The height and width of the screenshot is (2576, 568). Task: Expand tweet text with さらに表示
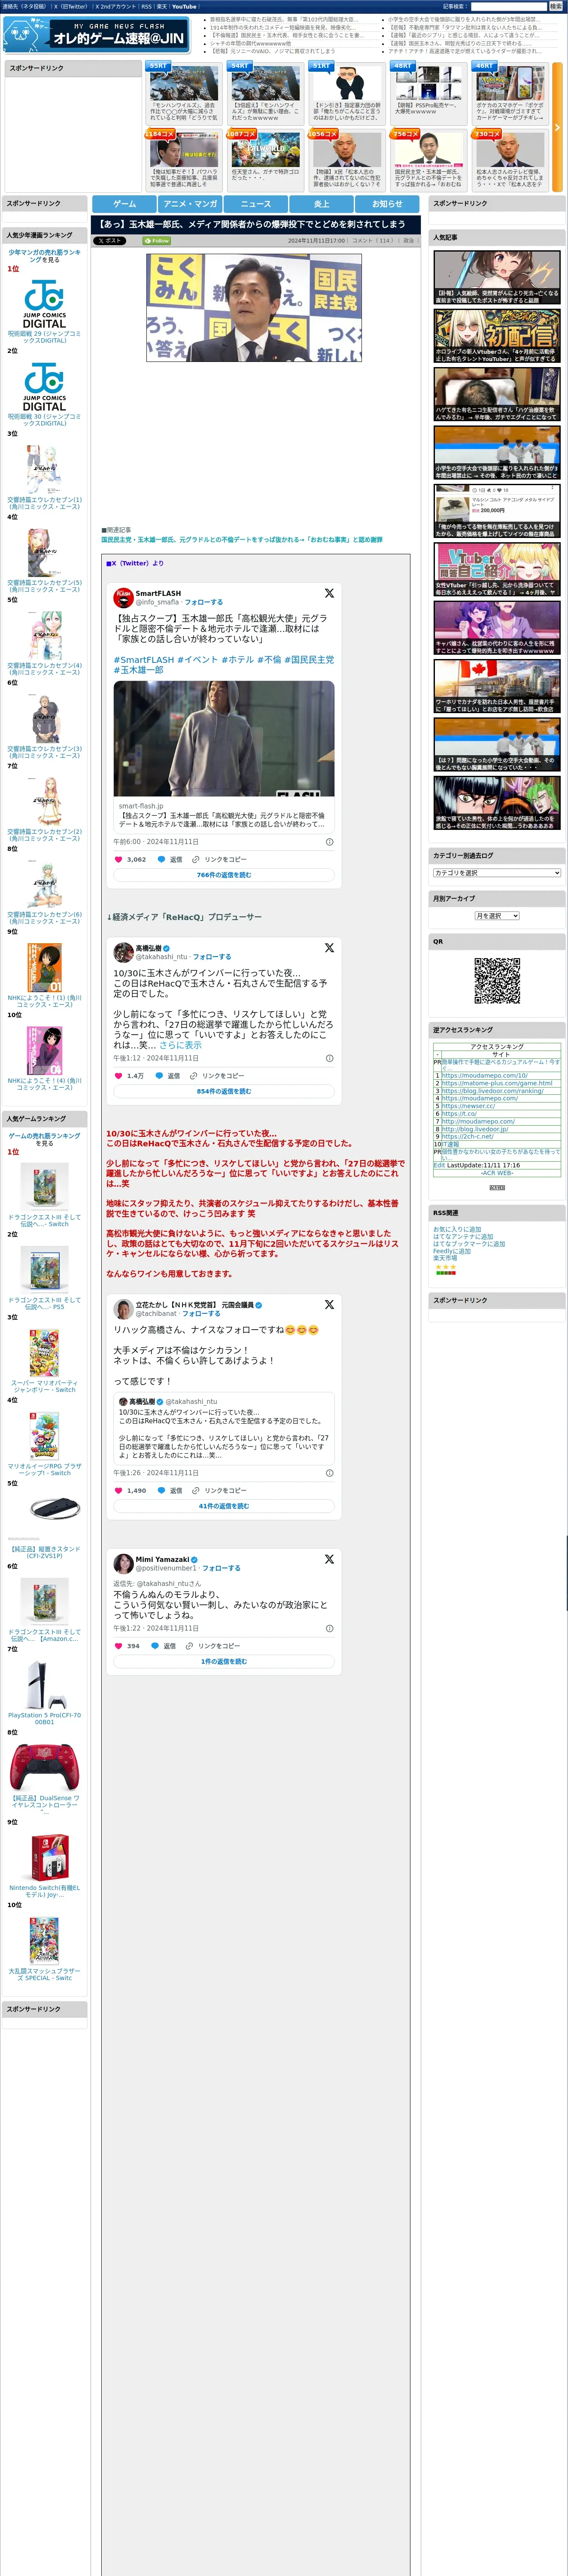180,1045
